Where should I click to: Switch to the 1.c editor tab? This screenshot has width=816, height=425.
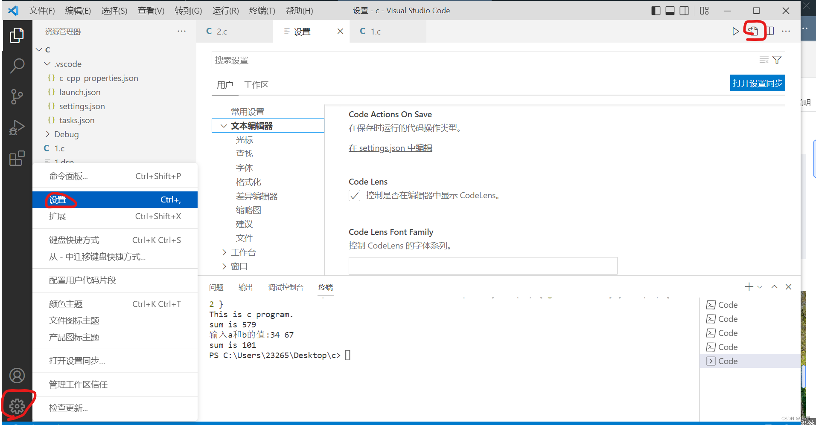click(x=388, y=31)
